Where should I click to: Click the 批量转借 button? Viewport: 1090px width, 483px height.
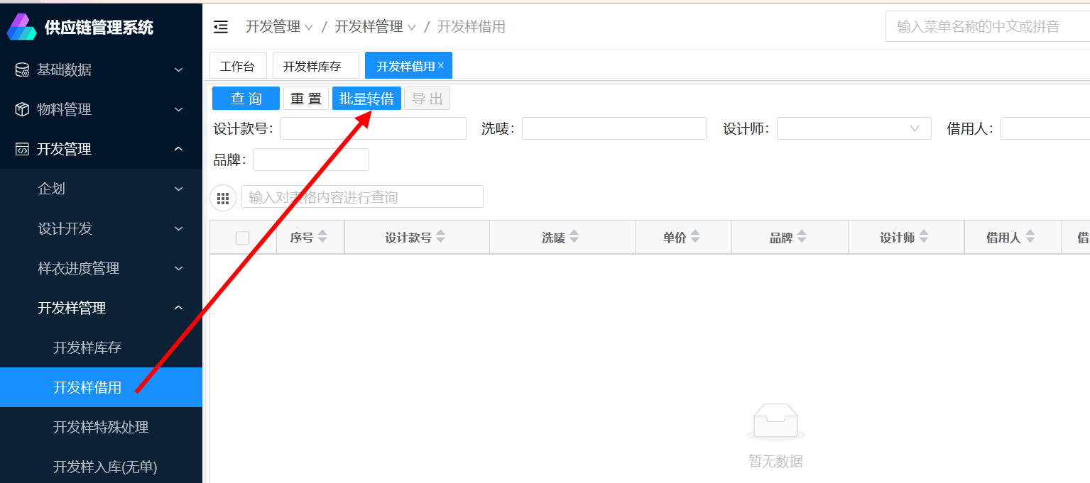[366, 99]
